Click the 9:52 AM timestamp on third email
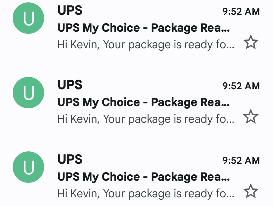This screenshot has height=206, width=273. tap(241, 160)
